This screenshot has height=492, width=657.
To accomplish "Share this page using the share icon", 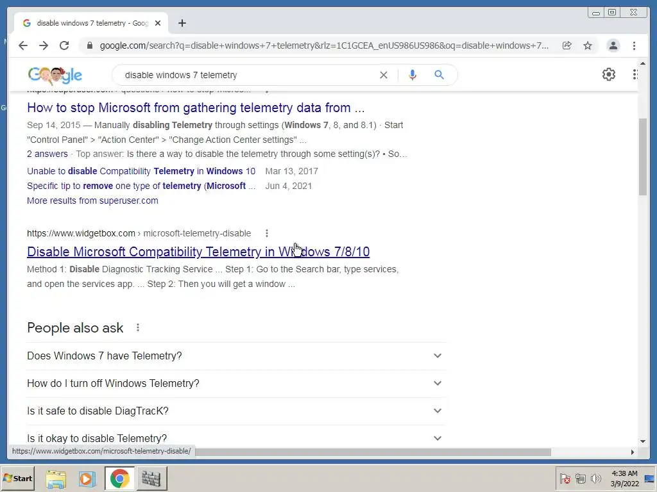I will [x=567, y=45].
